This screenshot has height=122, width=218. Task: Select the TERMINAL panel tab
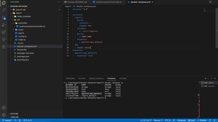(111, 78)
